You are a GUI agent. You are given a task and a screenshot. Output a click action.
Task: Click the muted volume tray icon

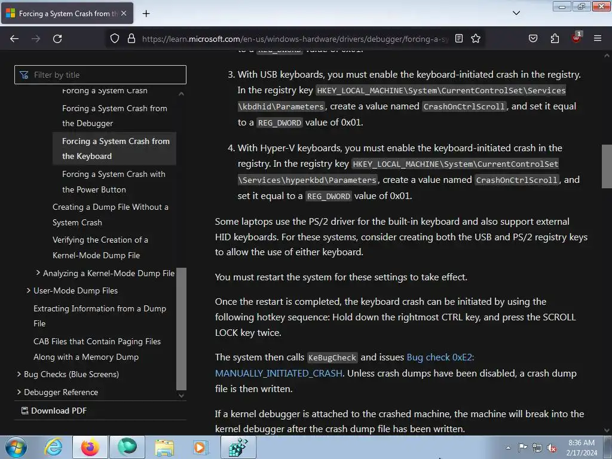pos(552,448)
